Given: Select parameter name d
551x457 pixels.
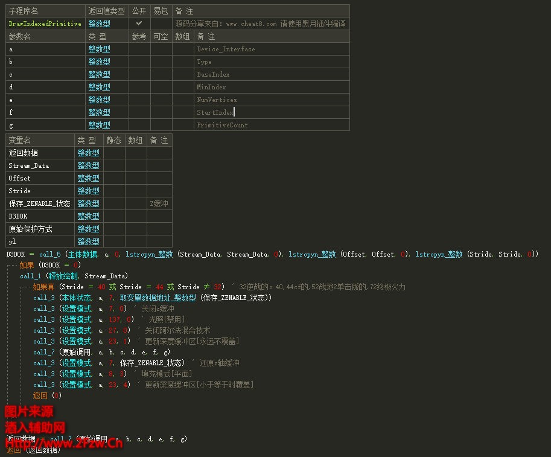Looking at the screenshot, I should [x=11, y=87].
